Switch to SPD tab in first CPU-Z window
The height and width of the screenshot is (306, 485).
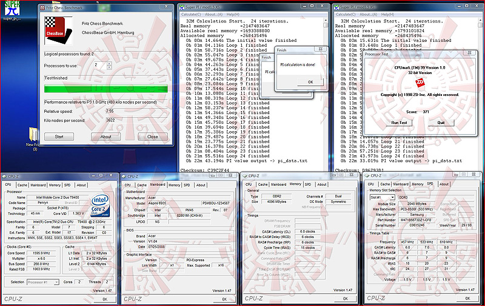point(67,185)
